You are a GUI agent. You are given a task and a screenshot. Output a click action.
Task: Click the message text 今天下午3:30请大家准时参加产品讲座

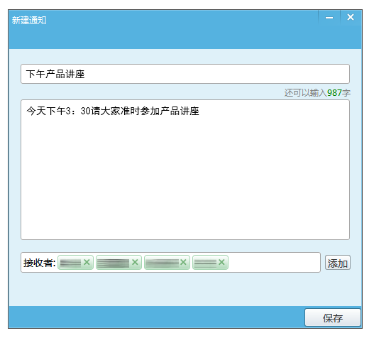point(113,111)
